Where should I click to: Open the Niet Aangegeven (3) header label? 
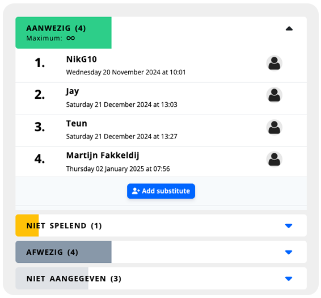(74, 279)
